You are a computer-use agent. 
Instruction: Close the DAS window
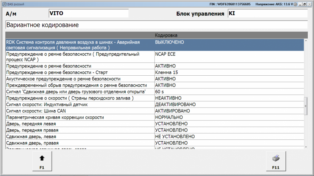(309, 4)
